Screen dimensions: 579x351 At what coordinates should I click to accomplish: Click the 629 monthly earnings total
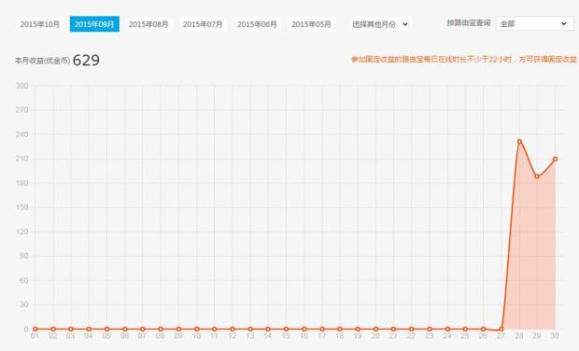point(86,60)
